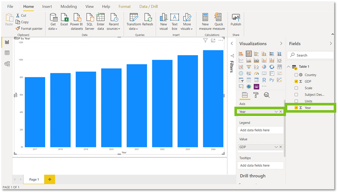Viewport: 338px width, 193px height.
Task: Open the Year axis field dropdown arrow
Action: click(x=276, y=112)
